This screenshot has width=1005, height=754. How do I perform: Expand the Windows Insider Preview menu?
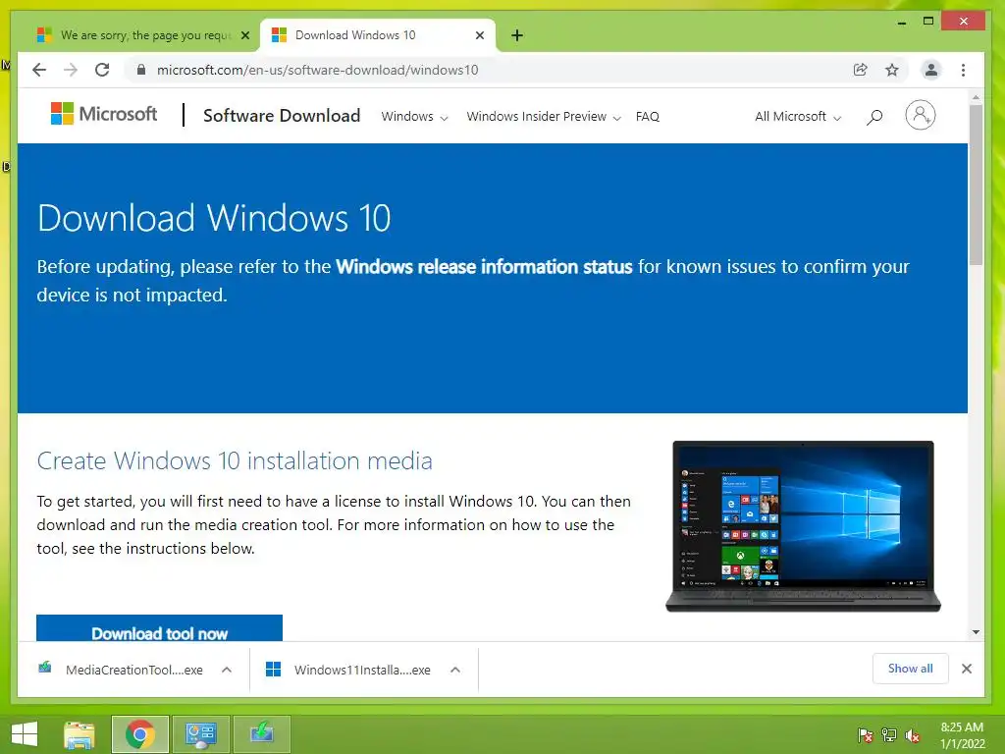coord(544,116)
